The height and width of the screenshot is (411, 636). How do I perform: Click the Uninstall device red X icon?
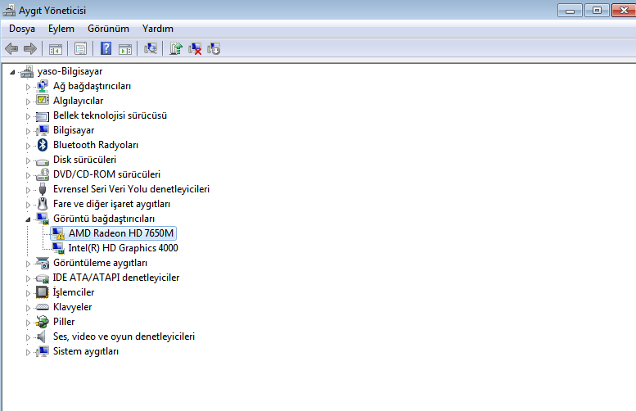click(x=195, y=49)
